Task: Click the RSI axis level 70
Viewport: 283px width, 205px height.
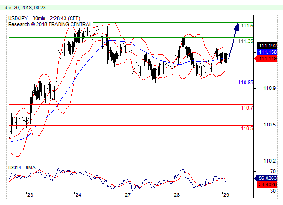Action: click(273, 171)
